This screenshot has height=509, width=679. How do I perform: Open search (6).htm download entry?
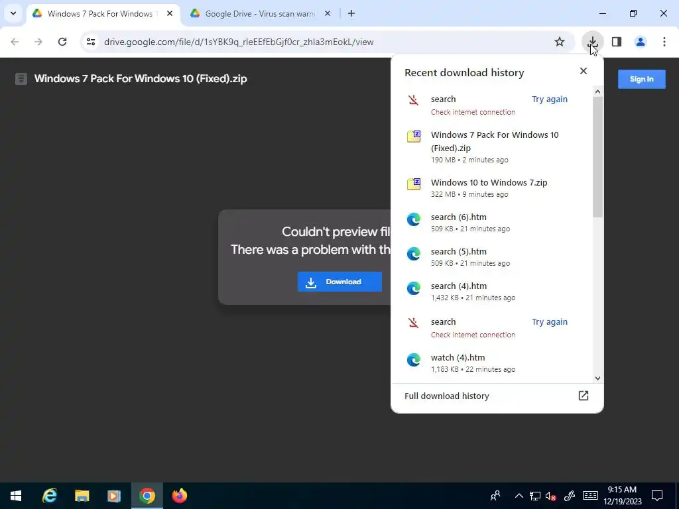(491, 223)
